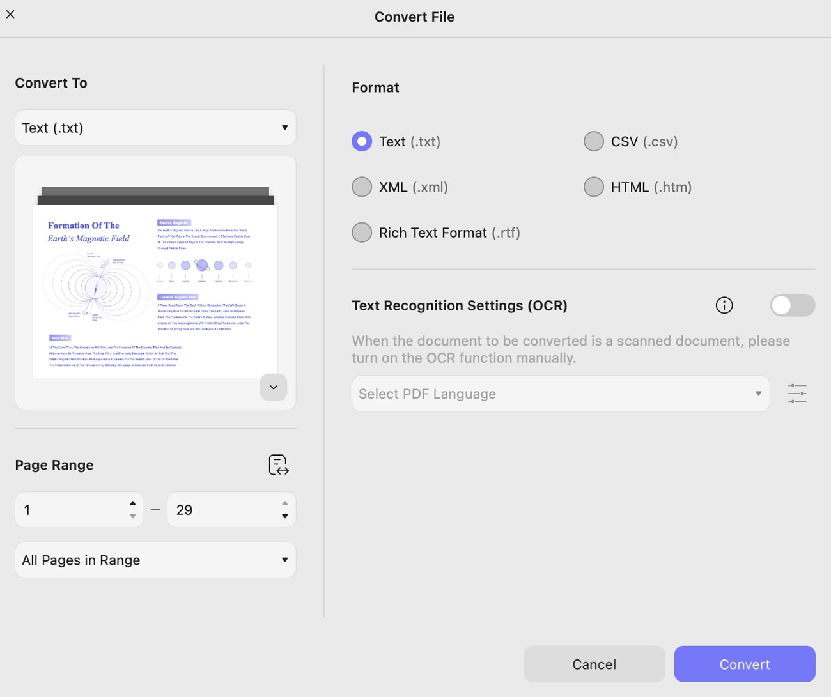Screen dimensions: 831x697
Task: Decrease end page 29 with down arrow
Action: click(x=284, y=516)
